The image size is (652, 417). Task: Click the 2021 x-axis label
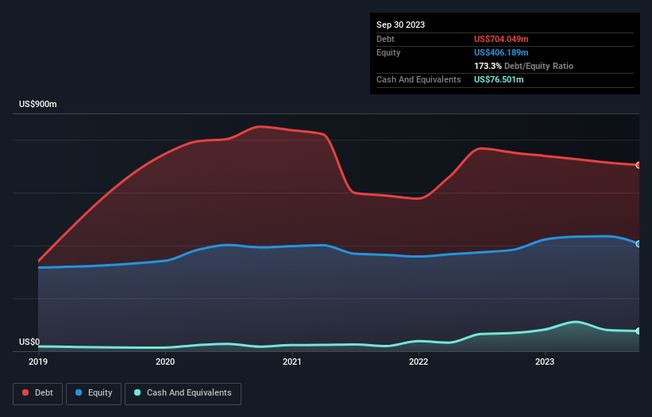[x=292, y=362]
